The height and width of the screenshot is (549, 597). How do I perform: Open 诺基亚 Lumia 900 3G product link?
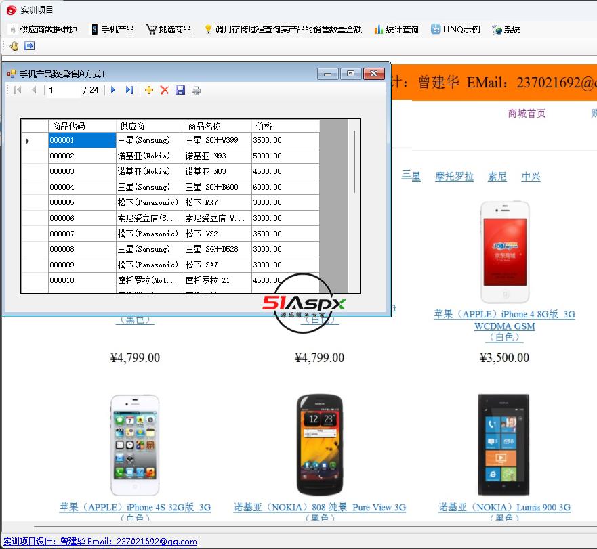pos(504,512)
